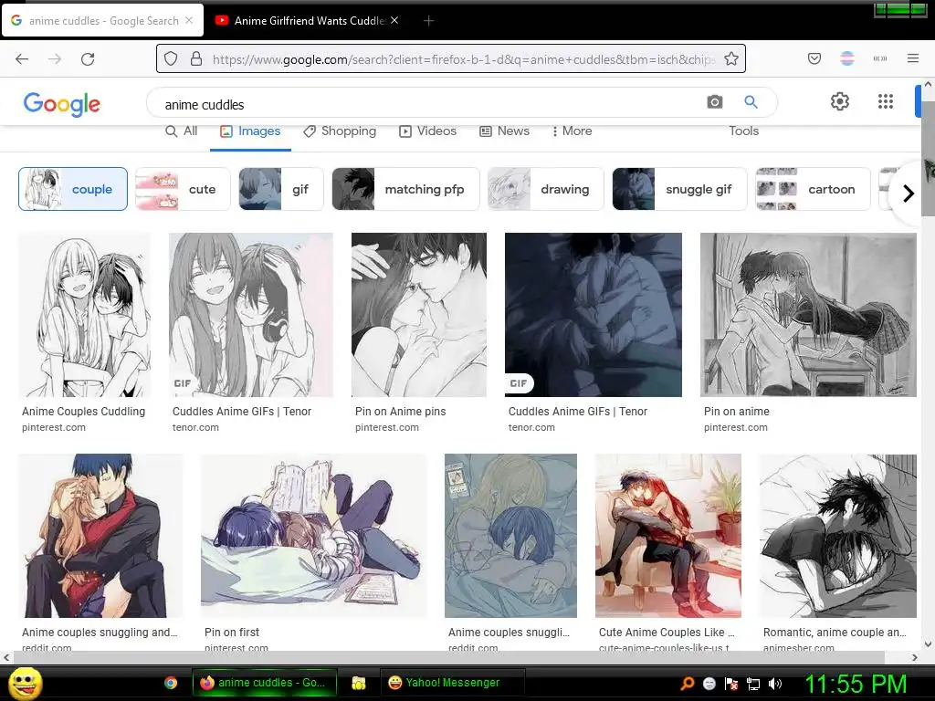Viewport: 935px width, 701px height.
Task: Click the forward navigation arrow
Action: click(x=55, y=58)
